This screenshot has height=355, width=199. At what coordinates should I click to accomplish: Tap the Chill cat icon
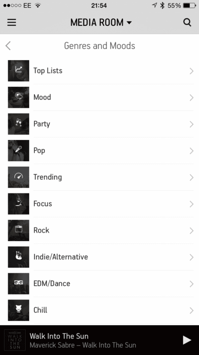(x=18, y=310)
